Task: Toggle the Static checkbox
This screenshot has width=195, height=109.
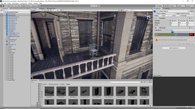Action: tap(189, 11)
